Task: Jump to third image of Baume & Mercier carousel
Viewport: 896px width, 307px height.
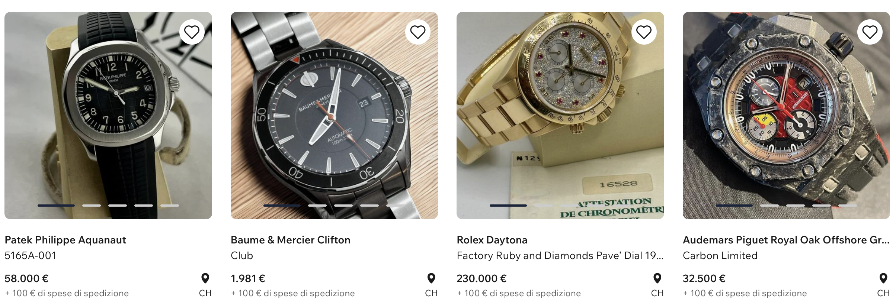Action: (343, 206)
